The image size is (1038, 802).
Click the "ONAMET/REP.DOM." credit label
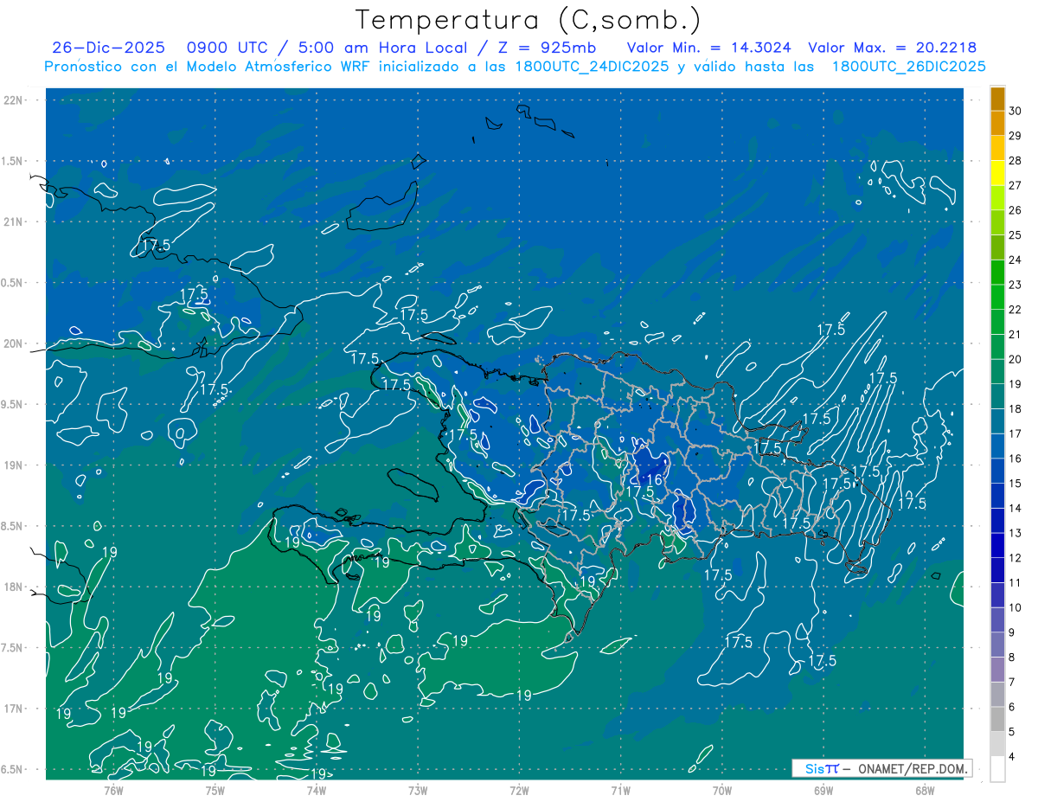913,768
